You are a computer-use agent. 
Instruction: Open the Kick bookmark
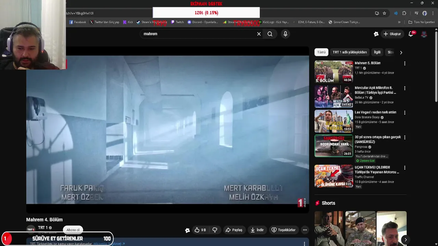128,22
